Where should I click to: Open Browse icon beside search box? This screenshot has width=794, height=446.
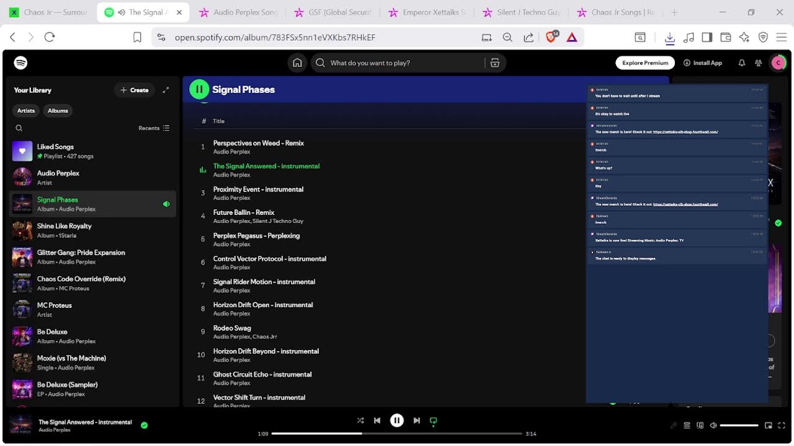pyautogui.click(x=495, y=63)
